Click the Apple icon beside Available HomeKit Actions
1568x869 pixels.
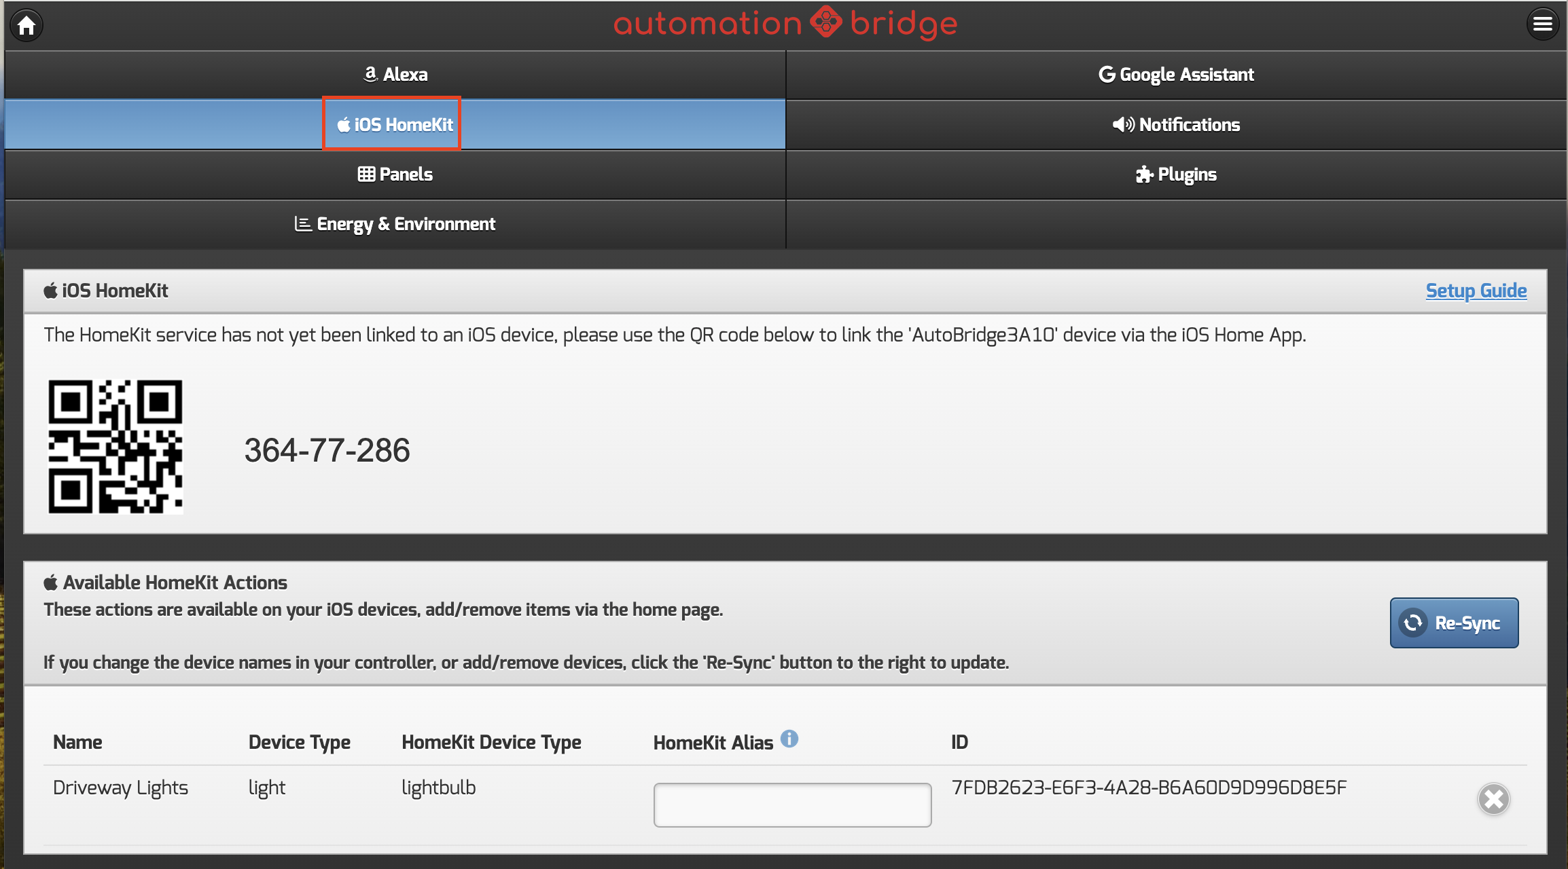[x=50, y=583]
